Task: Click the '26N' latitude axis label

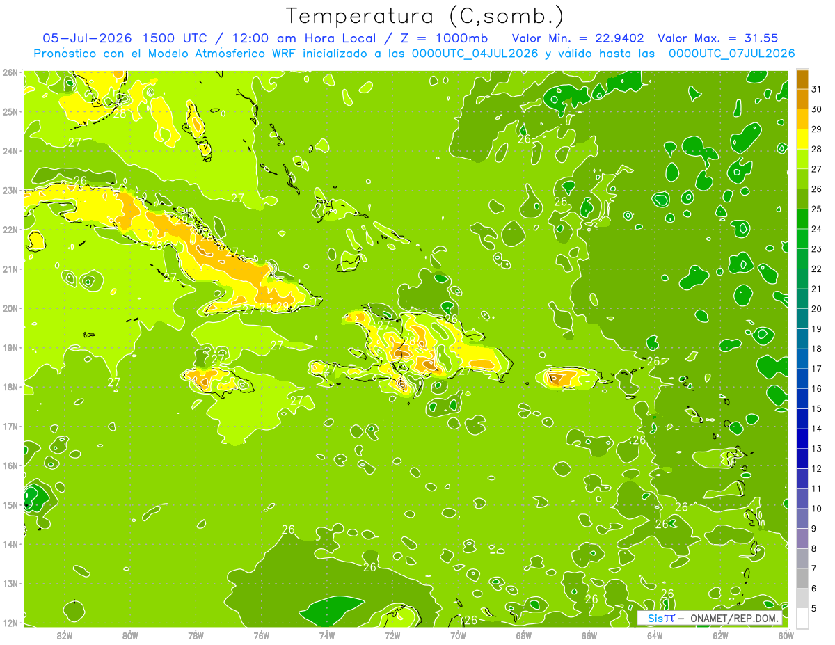Action: point(10,72)
